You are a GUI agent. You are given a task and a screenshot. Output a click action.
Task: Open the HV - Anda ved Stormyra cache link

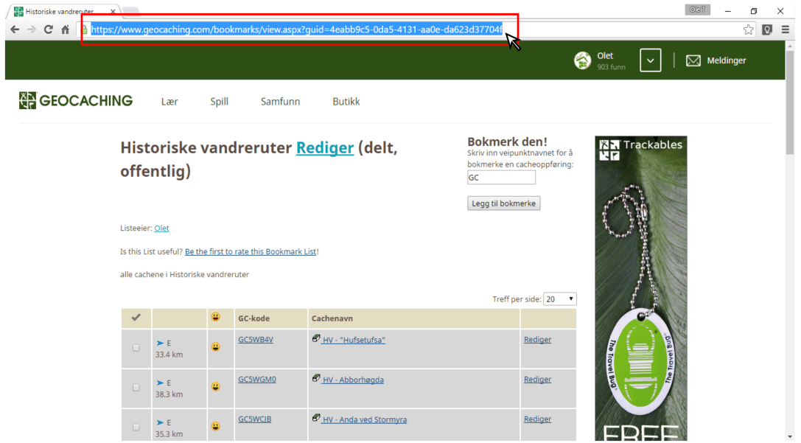365,419
